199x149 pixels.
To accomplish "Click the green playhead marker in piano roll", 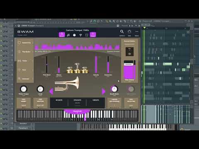I will pyautogui.click(x=144, y=28).
